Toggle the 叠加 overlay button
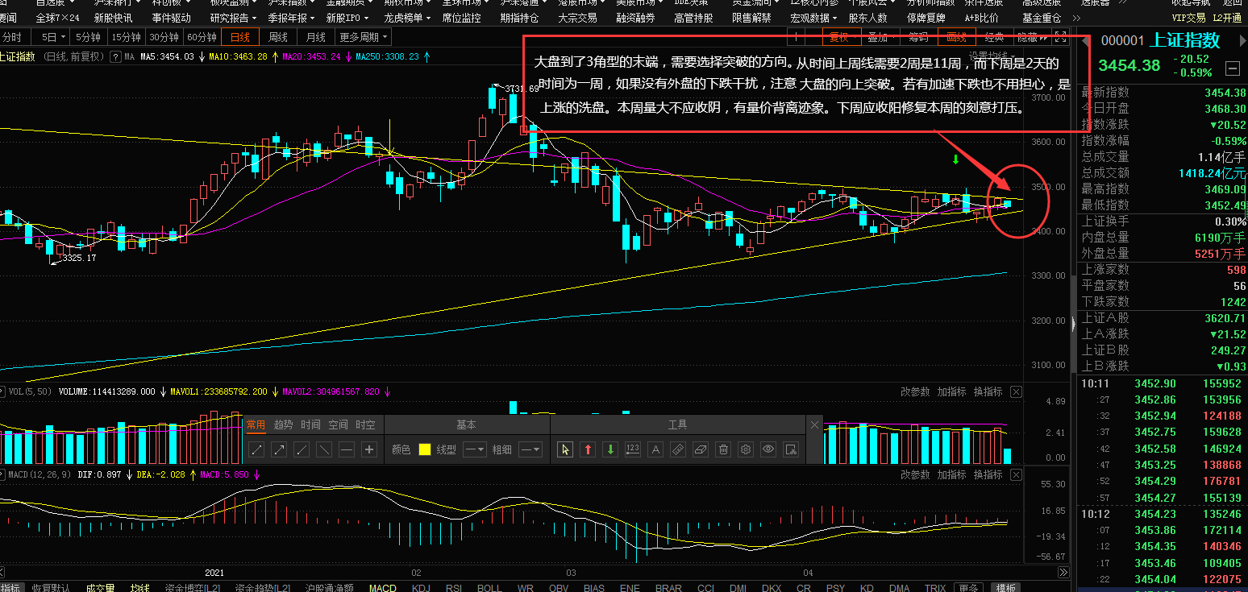 [881, 37]
